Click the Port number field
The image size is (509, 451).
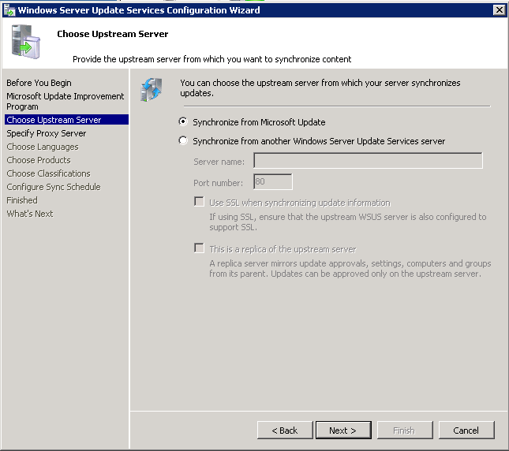[272, 182]
